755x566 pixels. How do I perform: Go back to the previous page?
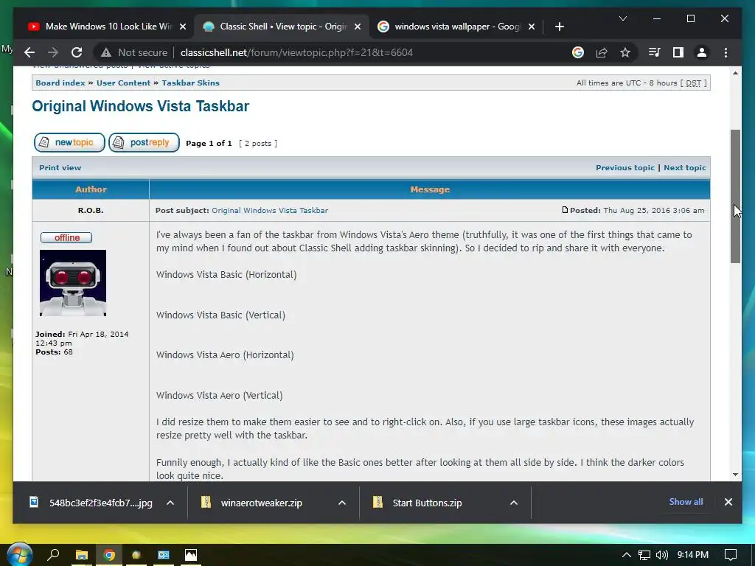pyautogui.click(x=29, y=52)
